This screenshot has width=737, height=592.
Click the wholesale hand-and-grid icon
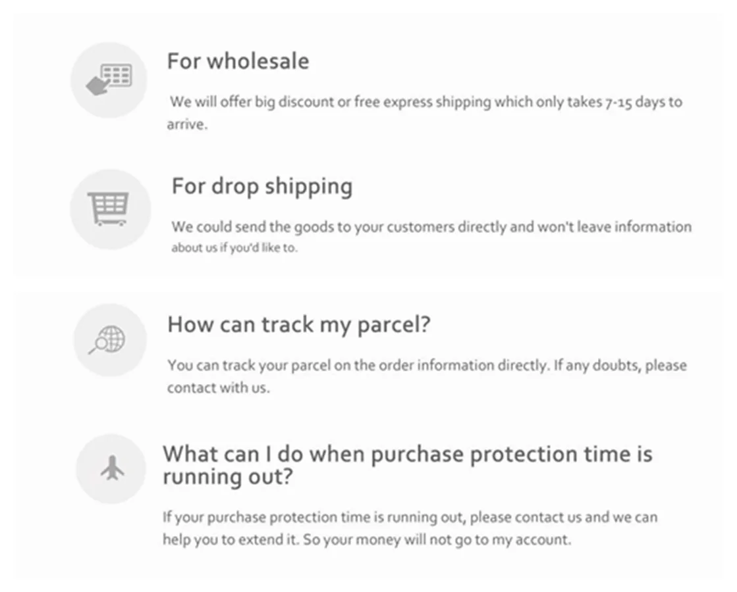click(x=109, y=80)
